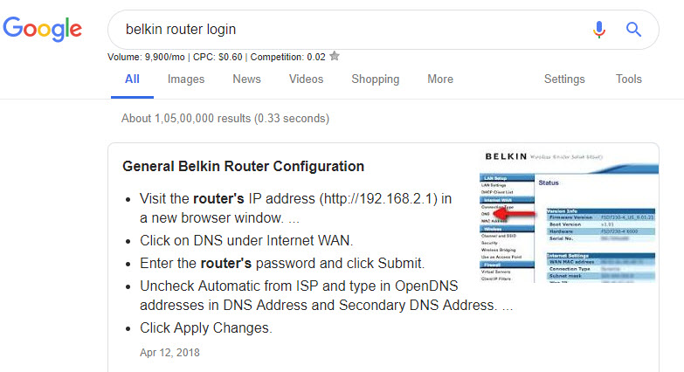Viewport: 684px width, 372px height.
Task: Click the BELKIN logo in snippet image
Action: point(506,156)
